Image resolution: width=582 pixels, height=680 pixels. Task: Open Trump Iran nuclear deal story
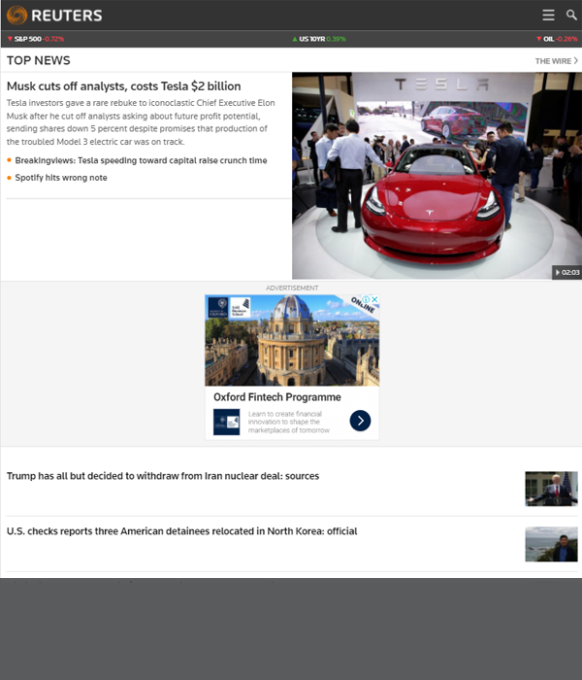[x=163, y=476]
